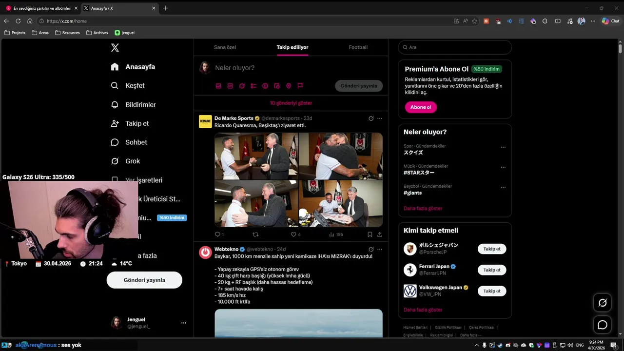
Task: Show more trends Daha fazla göster
Action: (423, 209)
